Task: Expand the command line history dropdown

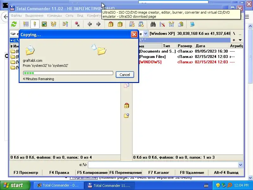Action: tap(240, 165)
